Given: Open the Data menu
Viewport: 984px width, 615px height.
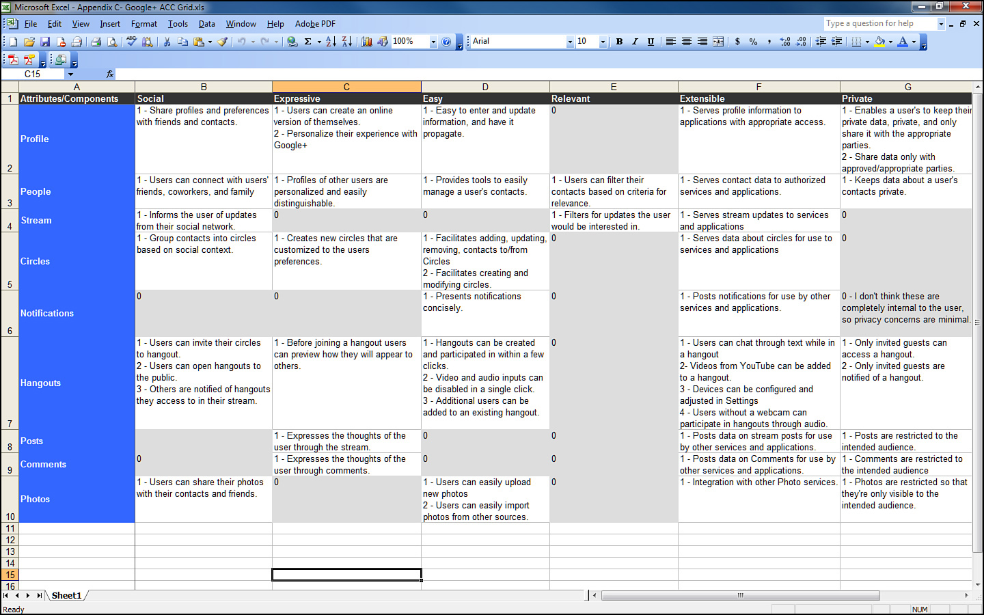Looking at the screenshot, I should click(x=207, y=24).
